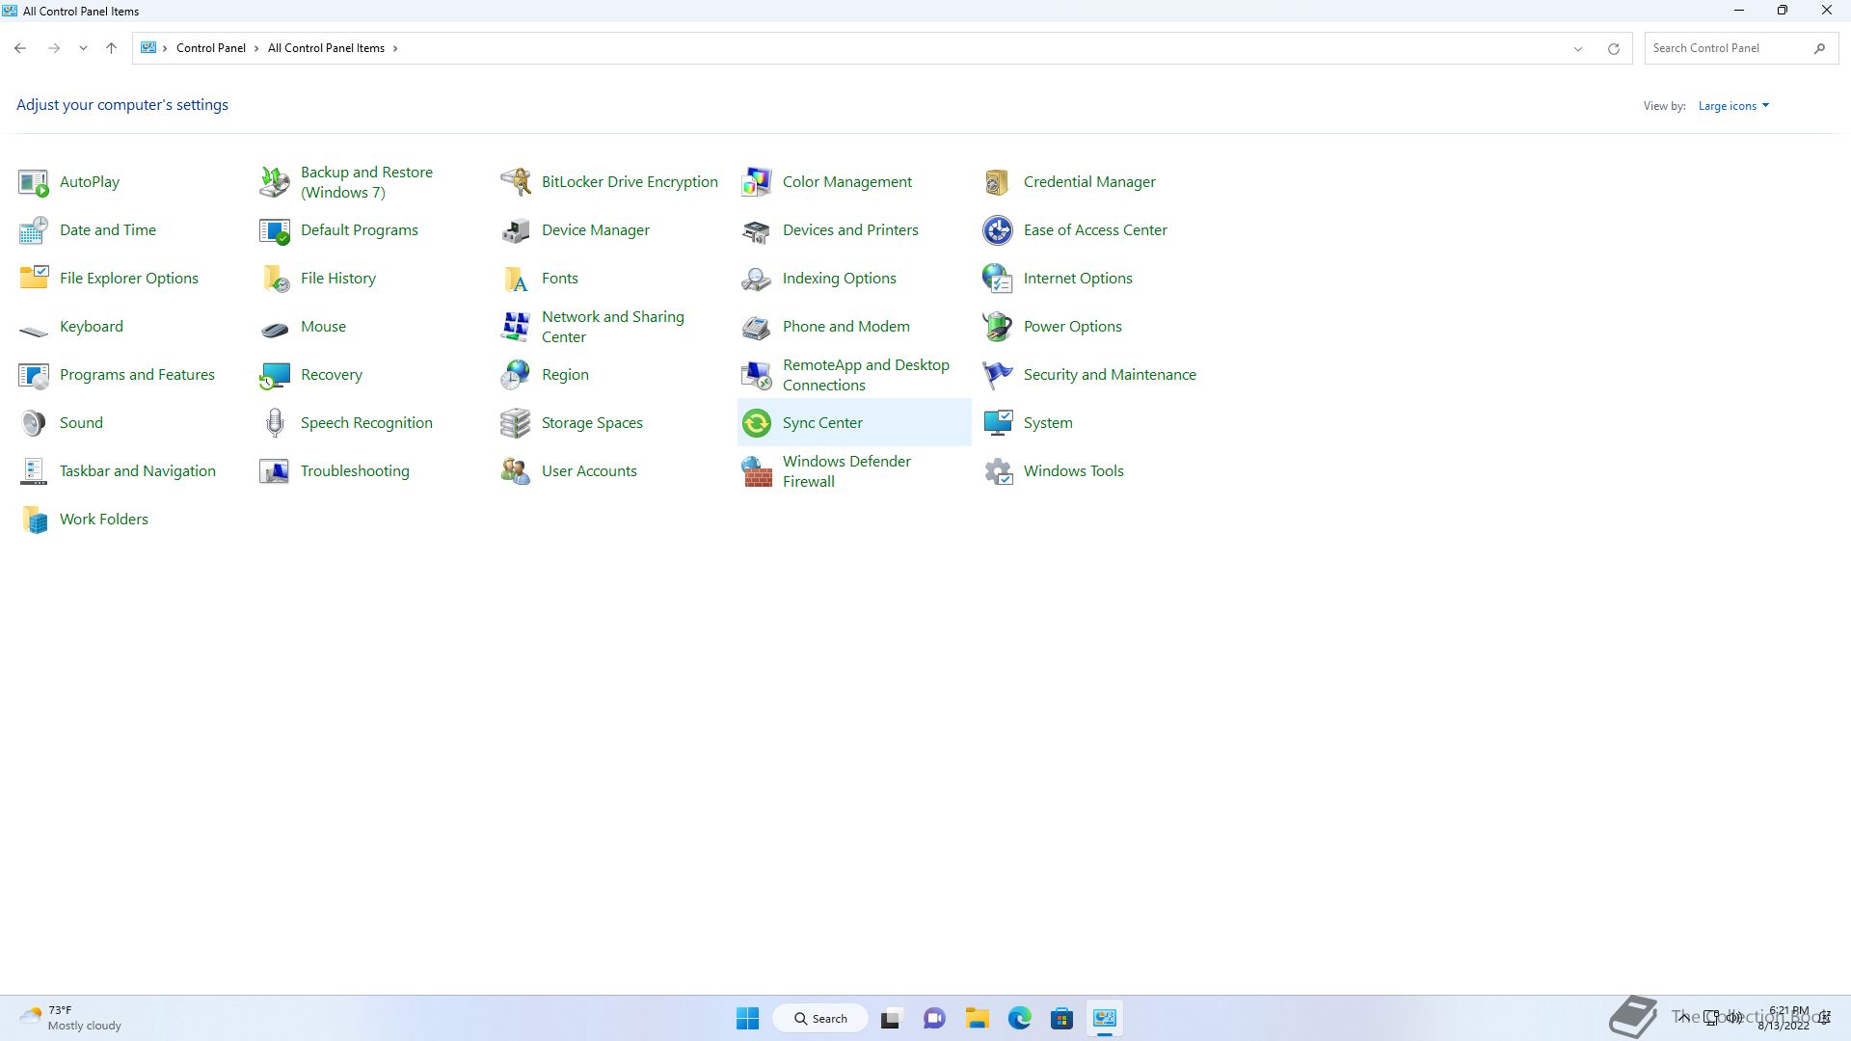1851x1041 pixels.
Task: Open the Phone and Modem icon
Action: [757, 327]
